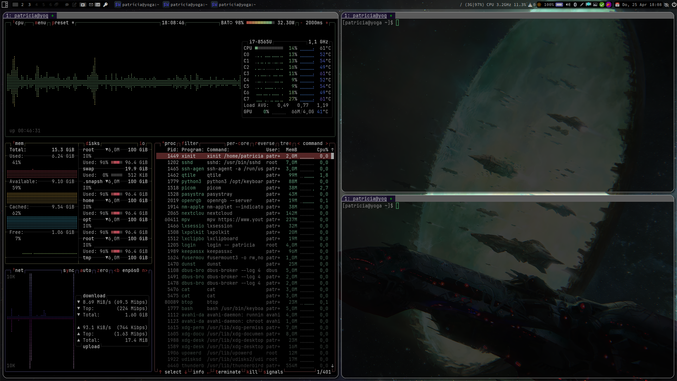
Task: Click the volume speaker tray icon
Action: click(x=568, y=5)
